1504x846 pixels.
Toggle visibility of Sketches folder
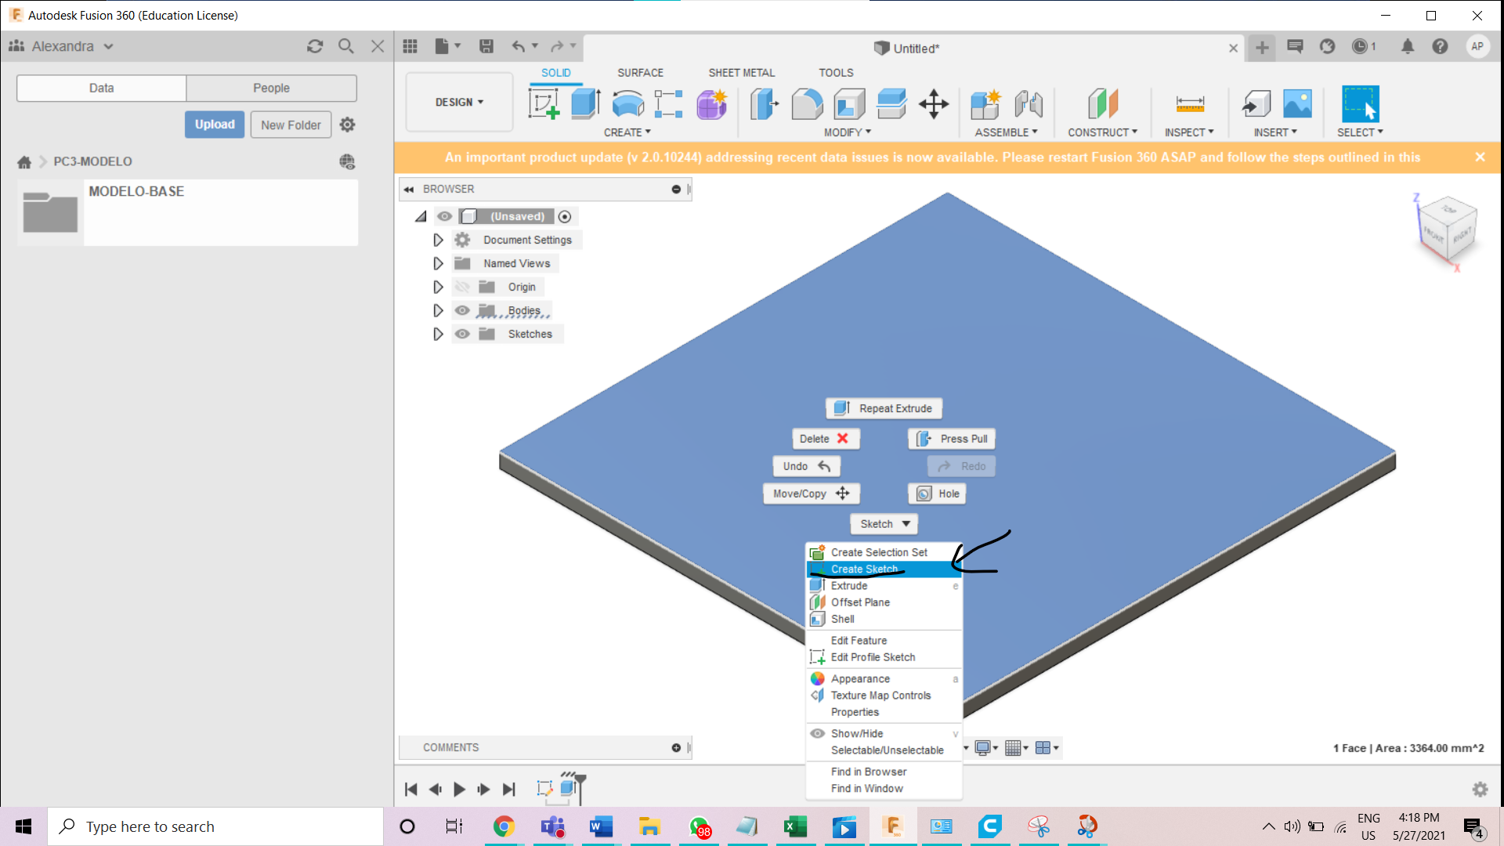[462, 334]
